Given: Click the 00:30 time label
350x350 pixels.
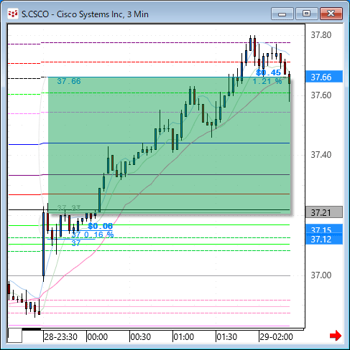Looking at the screenshot, I should click(141, 337).
